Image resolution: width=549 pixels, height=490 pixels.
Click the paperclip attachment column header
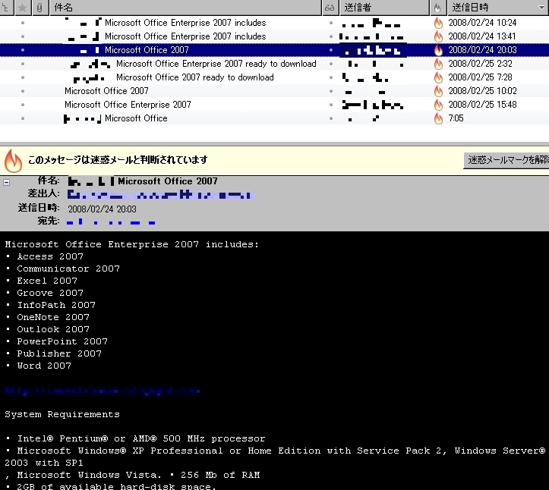point(39,8)
